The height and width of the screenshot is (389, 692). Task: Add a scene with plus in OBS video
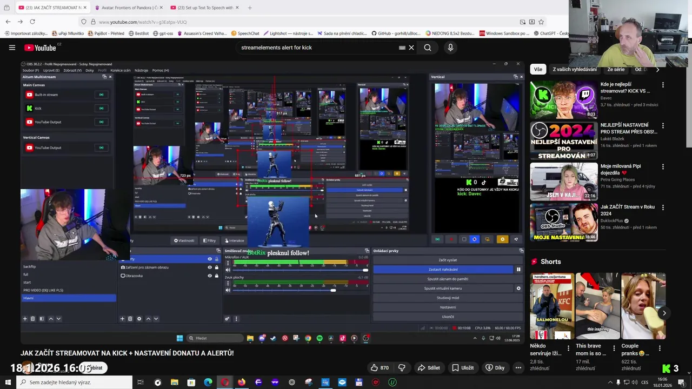tap(25, 319)
